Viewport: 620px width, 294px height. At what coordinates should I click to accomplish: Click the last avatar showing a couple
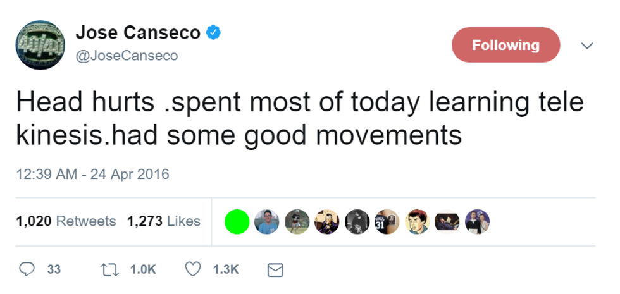pos(476,221)
